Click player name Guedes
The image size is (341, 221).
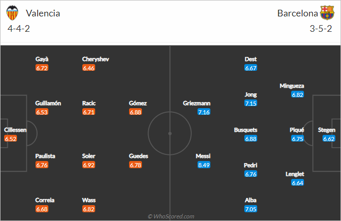point(138,156)
